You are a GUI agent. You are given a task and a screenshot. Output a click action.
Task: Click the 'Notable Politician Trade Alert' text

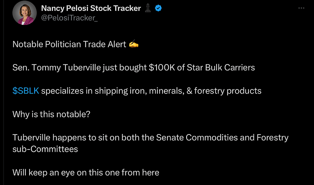69,44
